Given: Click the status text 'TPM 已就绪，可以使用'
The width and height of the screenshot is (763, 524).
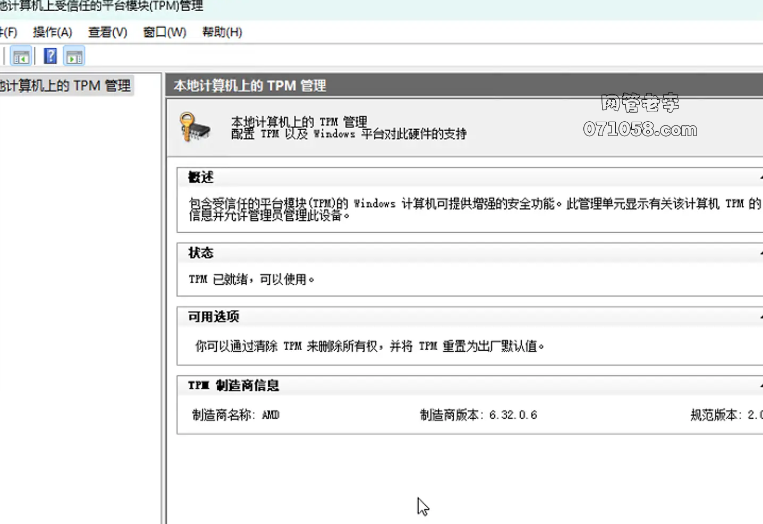Looking at the screenshot, I should [x=251, y=279].
